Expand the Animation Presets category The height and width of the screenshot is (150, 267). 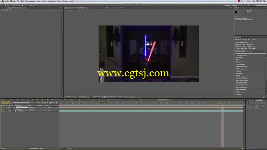[235, 56]
